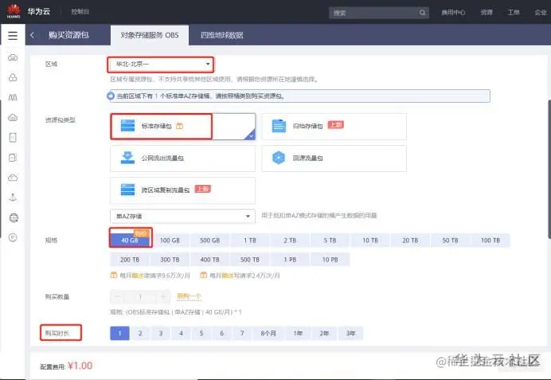Choose the 20 TB specification
Viewport: 551px width, 380px height.
tap(410, 240)
